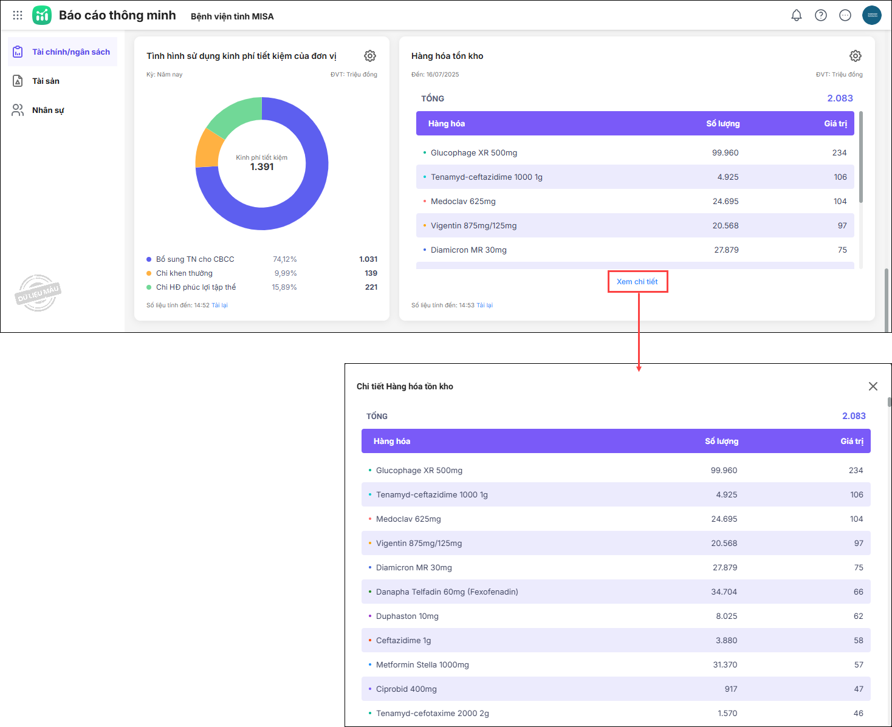Open the Nhân sự menu
892x727 pixels.
pos(47,111)
